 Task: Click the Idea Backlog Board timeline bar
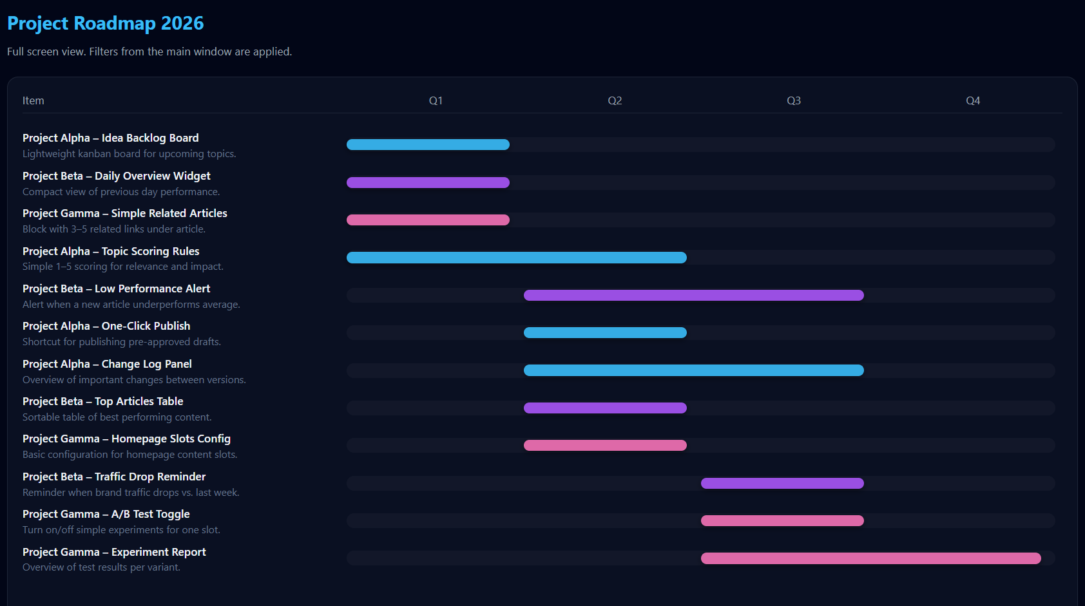click(x=427, y=144)
